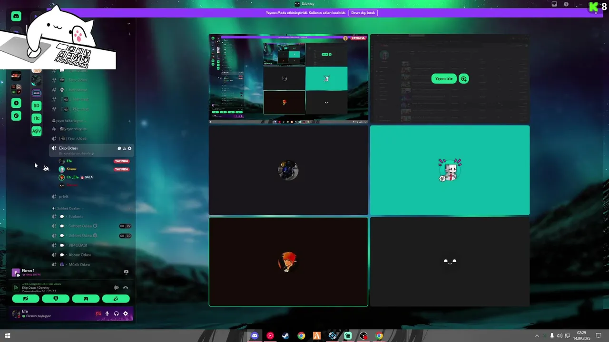609x342 pixels.
Task: Open chat of Ekip Odası channel
Action: 119,148
